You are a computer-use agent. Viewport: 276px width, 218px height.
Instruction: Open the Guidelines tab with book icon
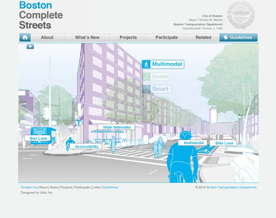point(238,38)
